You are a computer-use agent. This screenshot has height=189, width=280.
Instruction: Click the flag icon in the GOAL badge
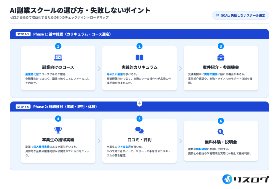click(217, 15)
